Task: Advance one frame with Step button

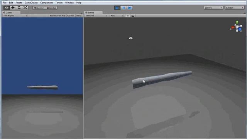Action: coord(130,8)
